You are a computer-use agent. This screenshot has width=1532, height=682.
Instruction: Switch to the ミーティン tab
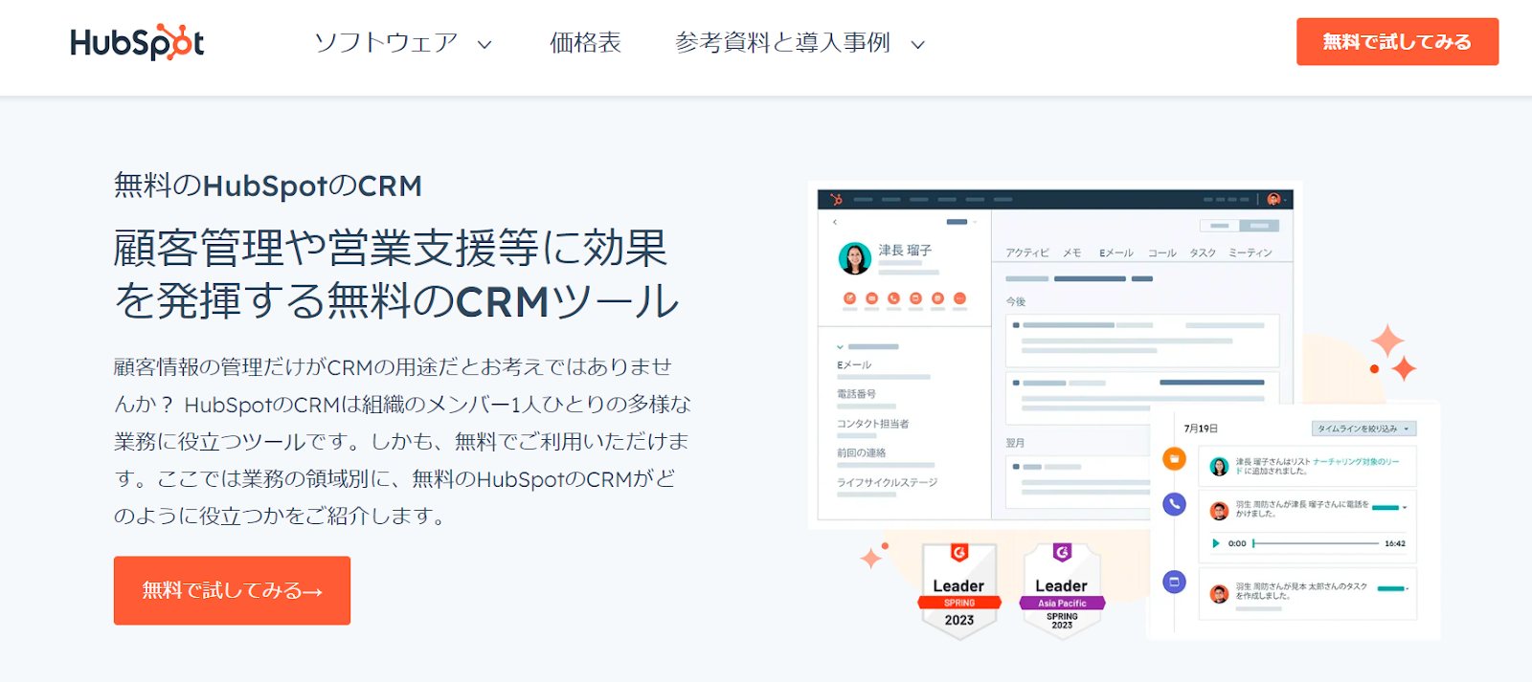1250,253
